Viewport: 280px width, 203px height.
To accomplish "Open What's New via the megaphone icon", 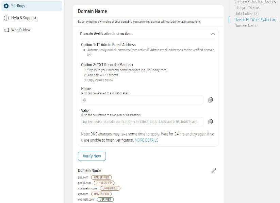I will point(6,30).
